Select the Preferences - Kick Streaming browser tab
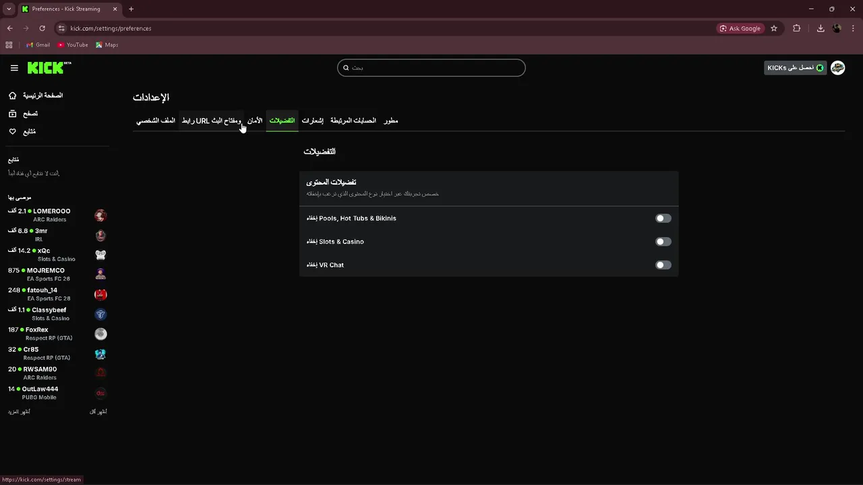Screen dimensions: 863x485 tap(68, 9)
